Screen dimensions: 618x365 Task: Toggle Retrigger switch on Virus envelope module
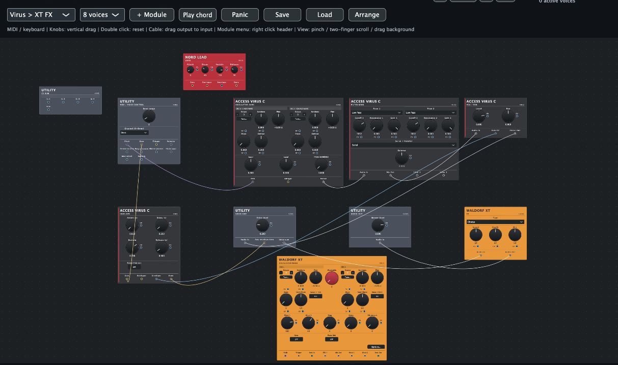[135, 267]
